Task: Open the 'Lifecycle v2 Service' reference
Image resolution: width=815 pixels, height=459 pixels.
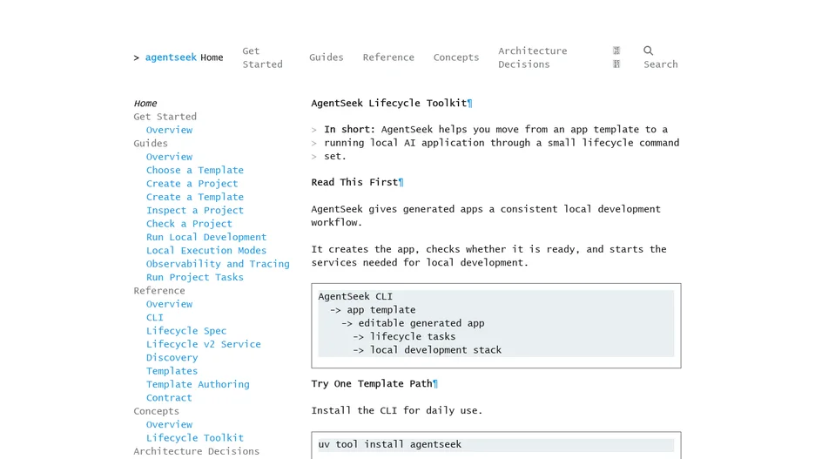Action: point(203,344)
